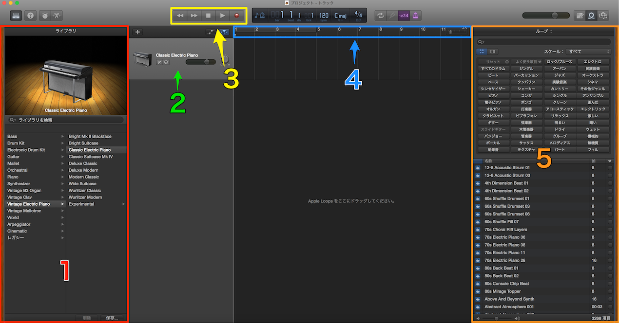Switch loop browser to column view
Screen dimensions: 619x323
pyautogui.click(x=492, y=51)
